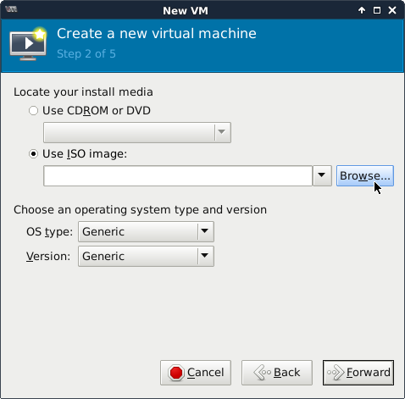Click the red stop icon on Cancel
The width and height of the screenshot is (405, 399).
[176, 373]
